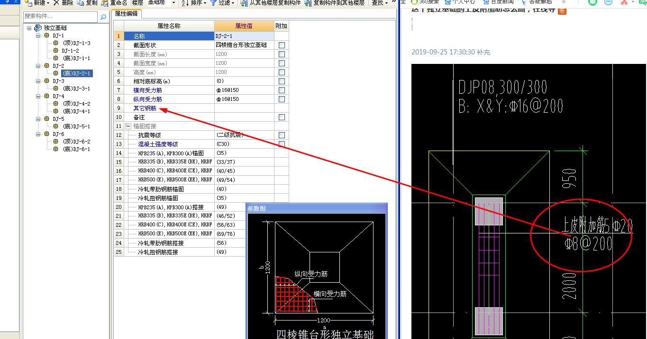This screenshot has width=647, height=339.
Task: Click the gear icon of DJ-1
Action: pyautogui.click(x=46, y=36)
